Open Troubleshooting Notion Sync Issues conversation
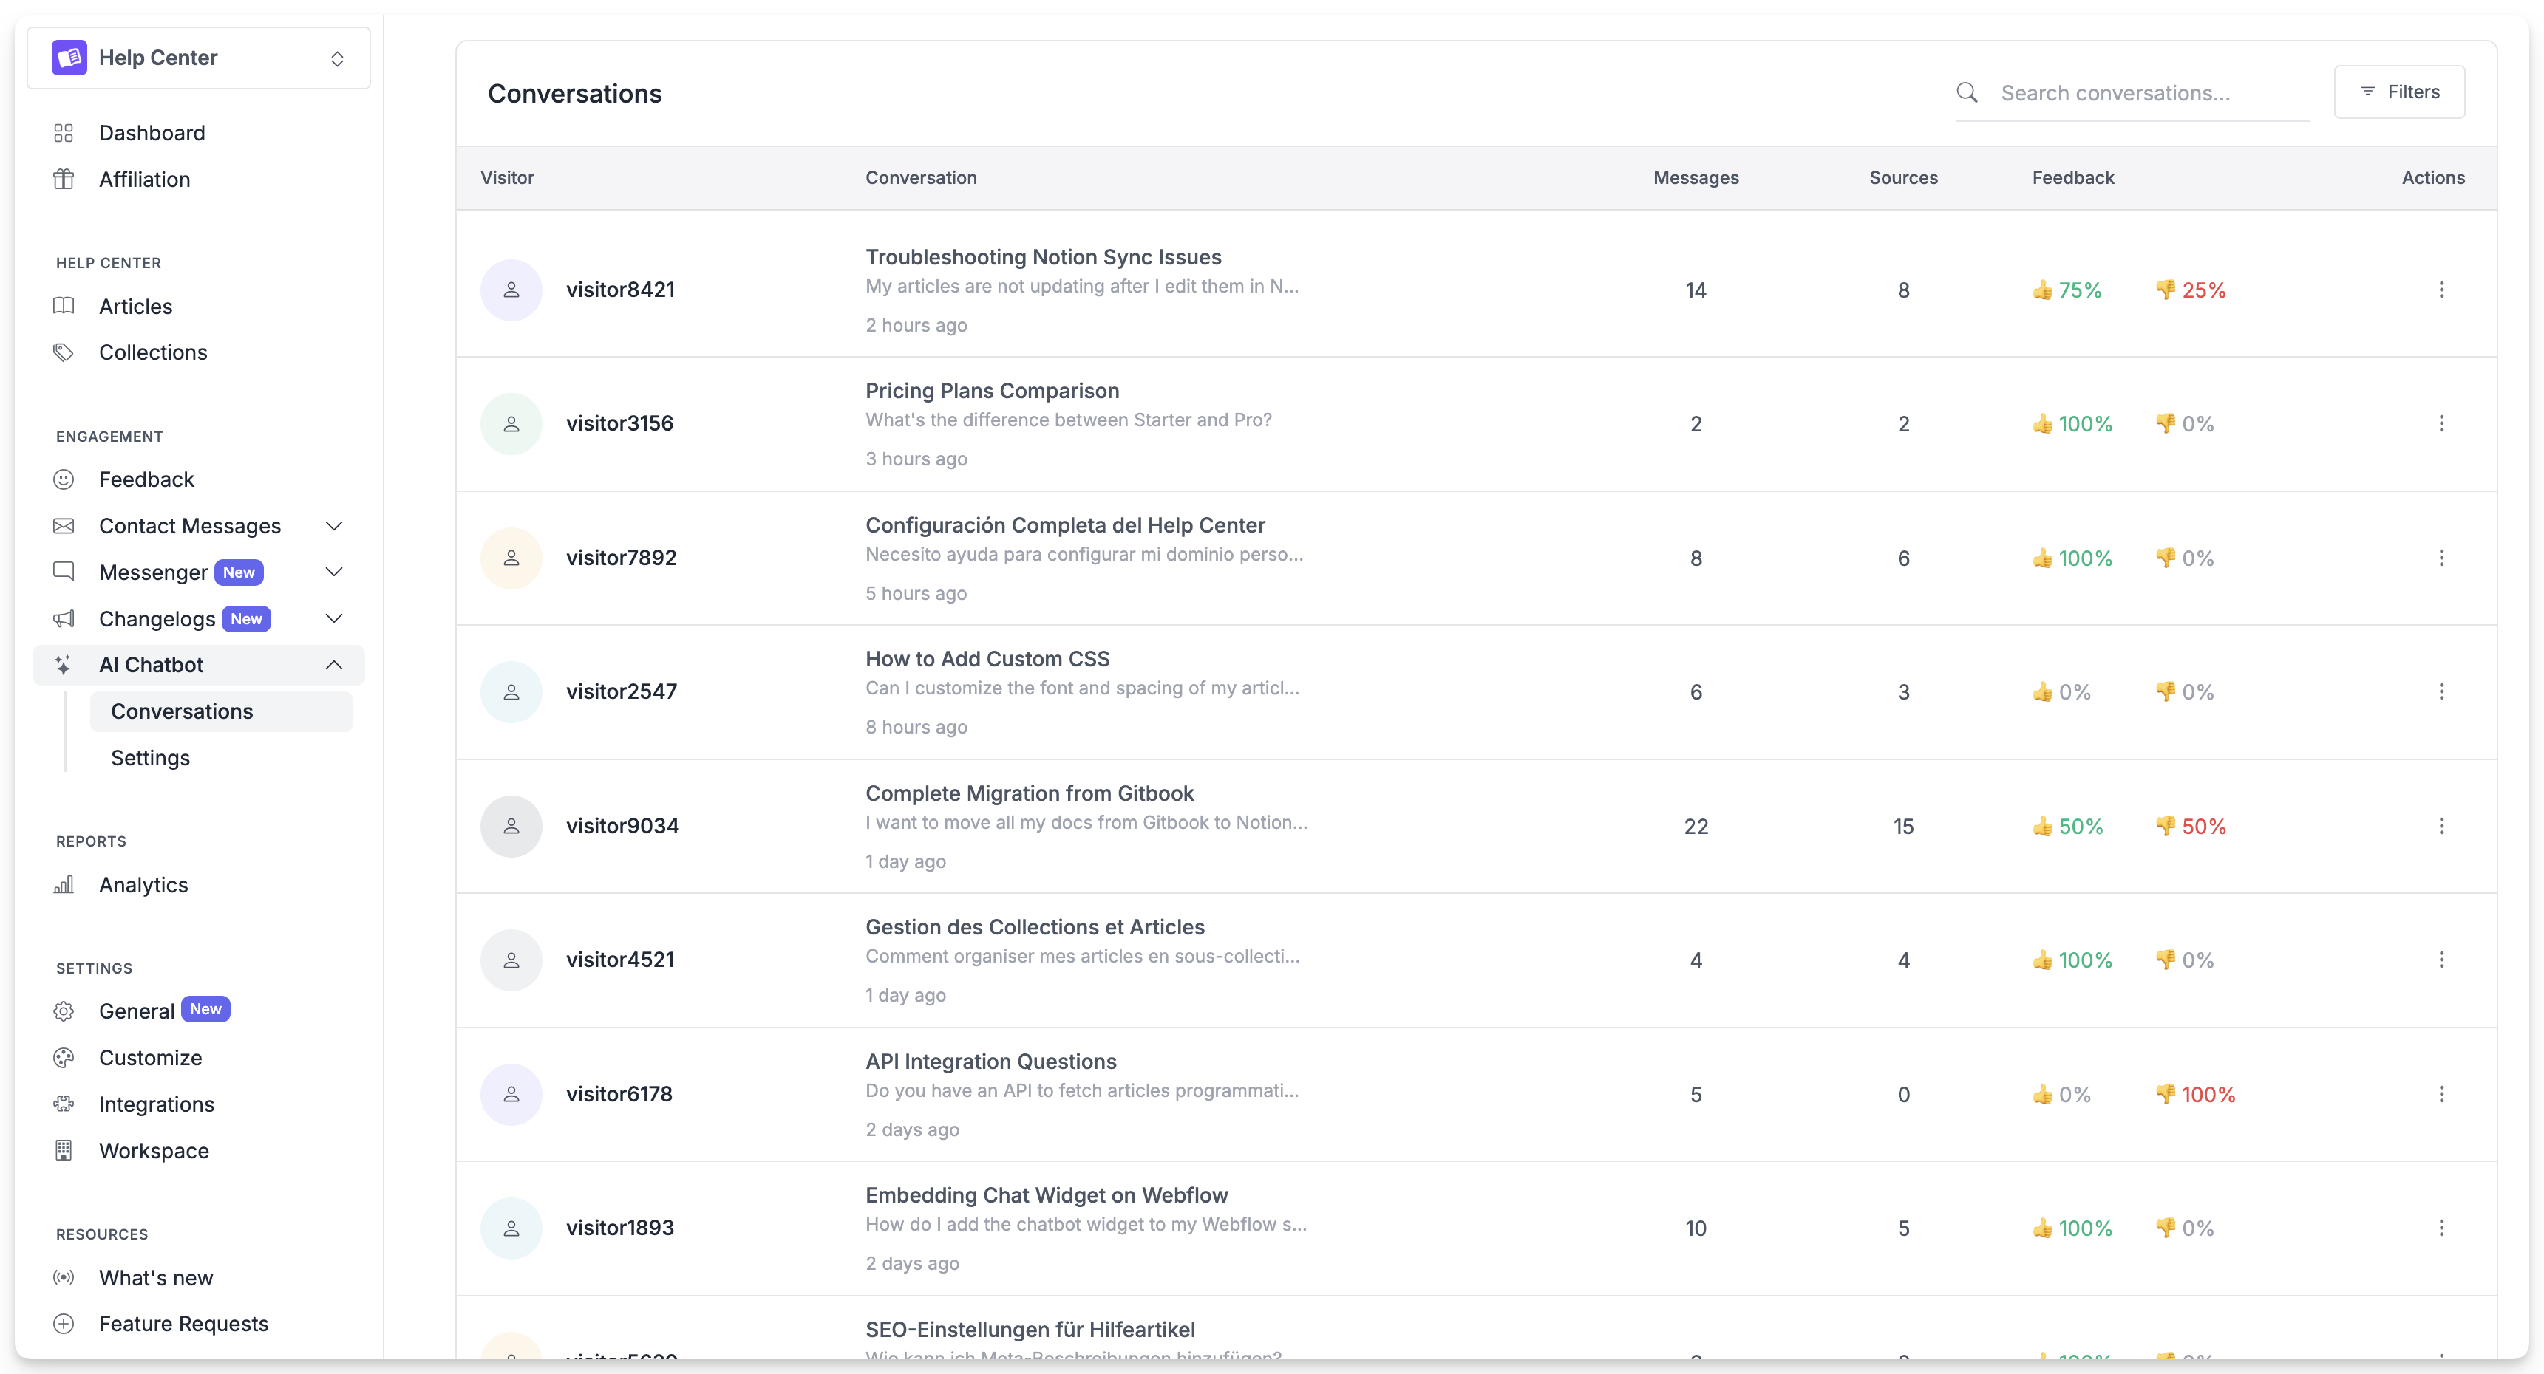The width and height of the screenshot is (2544, 1374). pos(1043,256)
